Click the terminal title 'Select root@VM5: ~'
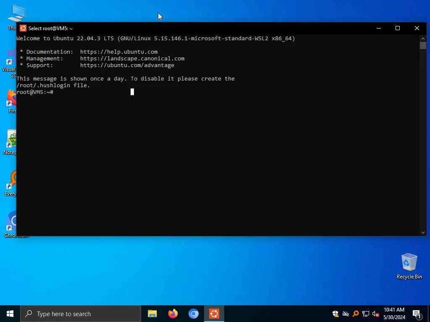 click(x=50, y=29)
